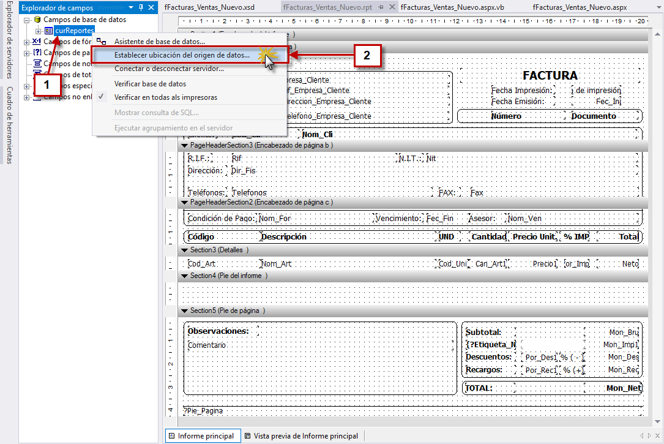Collapse the Campos de base de datos node

27,20
